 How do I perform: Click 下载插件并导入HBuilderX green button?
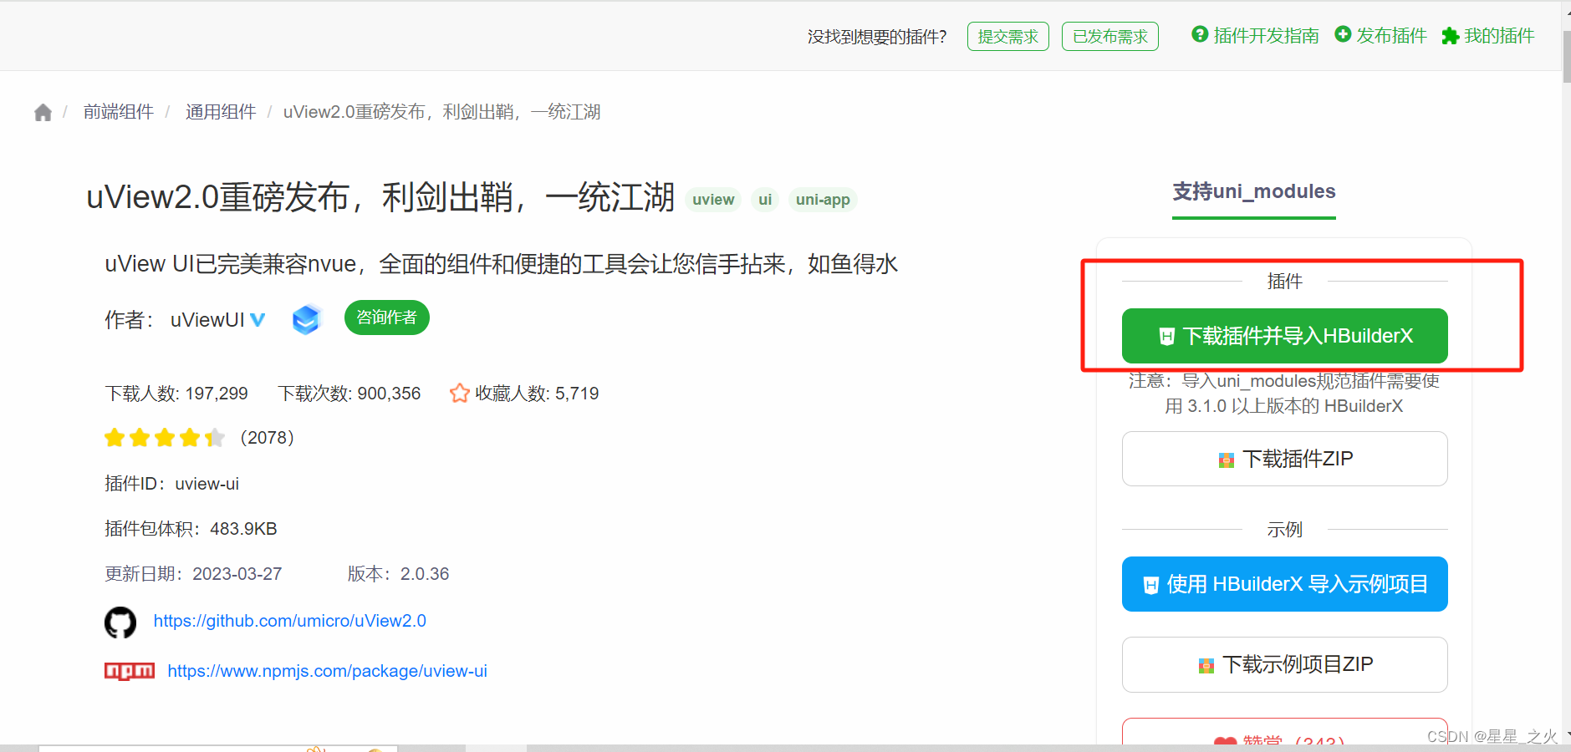pyautogui.click(x=1284, y=335)
